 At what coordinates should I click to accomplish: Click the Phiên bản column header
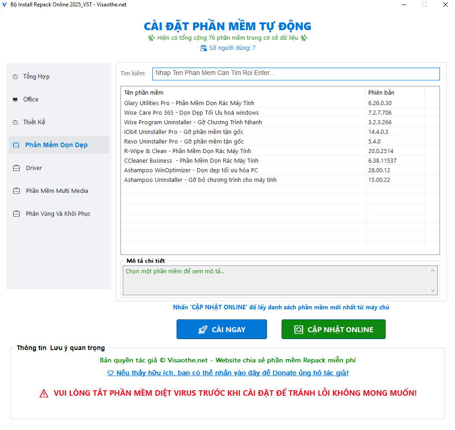point(395,93)
